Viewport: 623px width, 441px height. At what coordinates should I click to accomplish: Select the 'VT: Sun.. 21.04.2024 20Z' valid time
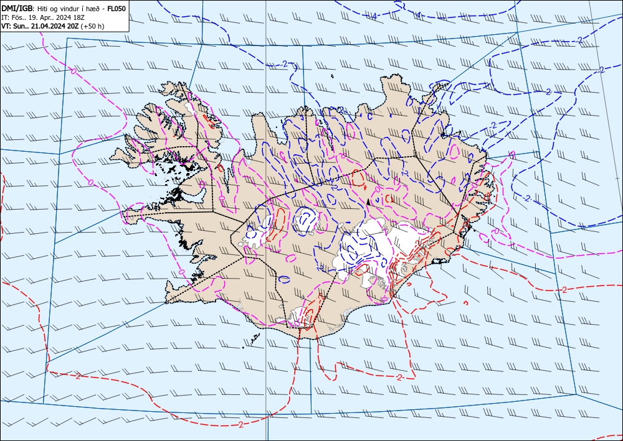[40, 26]
